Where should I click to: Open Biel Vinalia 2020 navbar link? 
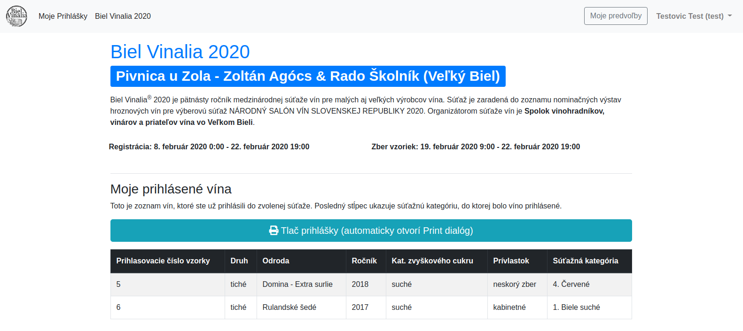(123, 16)
